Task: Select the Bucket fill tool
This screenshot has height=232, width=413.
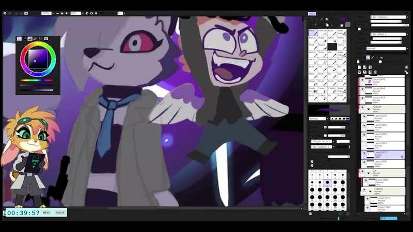Action: point(322,47)
